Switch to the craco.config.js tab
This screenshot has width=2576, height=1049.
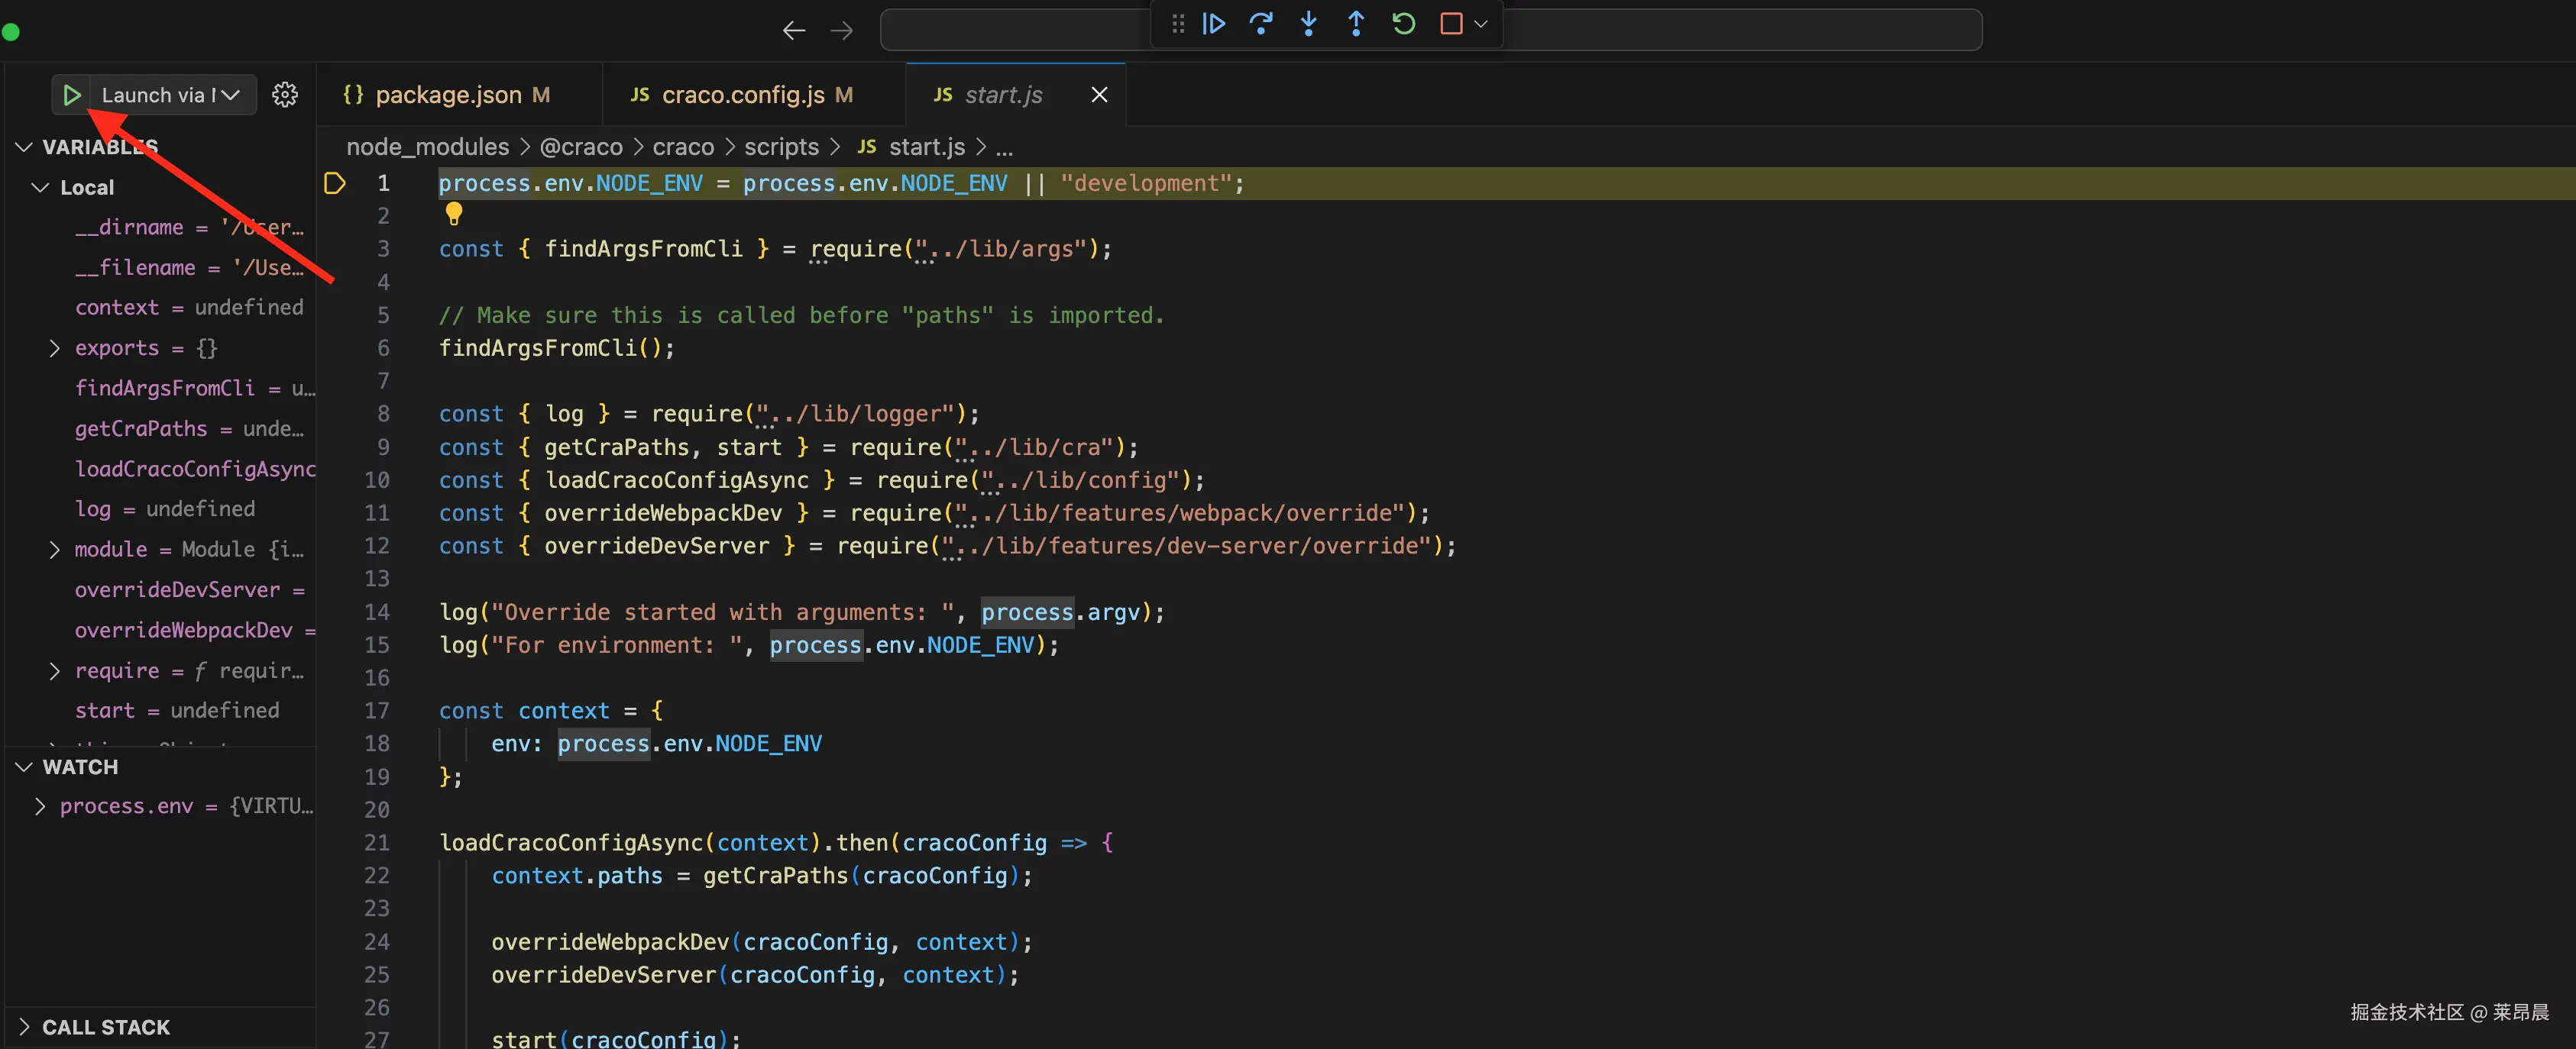pyautogui.click(x=742, y=95)
